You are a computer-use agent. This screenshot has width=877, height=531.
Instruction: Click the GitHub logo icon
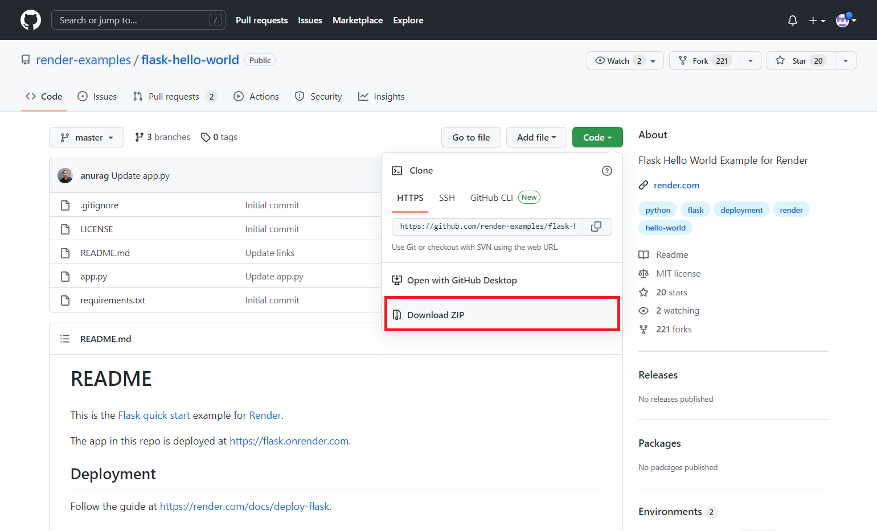31,20
